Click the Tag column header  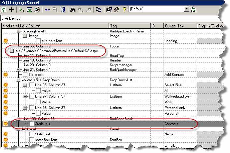coord(129,26)
